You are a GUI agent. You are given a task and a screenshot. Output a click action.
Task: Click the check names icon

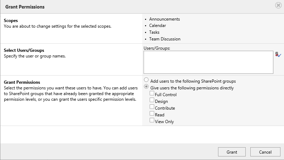click(x=278, y=54)
